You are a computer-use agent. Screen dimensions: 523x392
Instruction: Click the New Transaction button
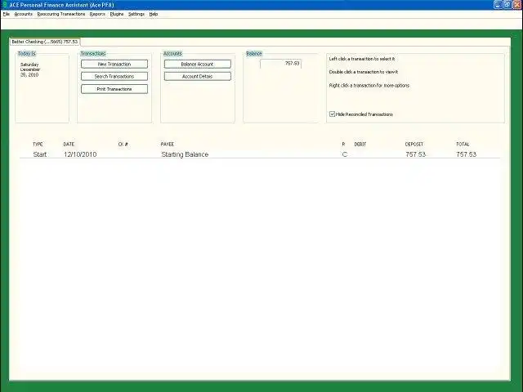tap(114, 64)
